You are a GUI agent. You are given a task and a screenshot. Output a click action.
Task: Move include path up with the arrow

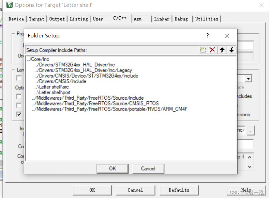click(x=222, y=50)
